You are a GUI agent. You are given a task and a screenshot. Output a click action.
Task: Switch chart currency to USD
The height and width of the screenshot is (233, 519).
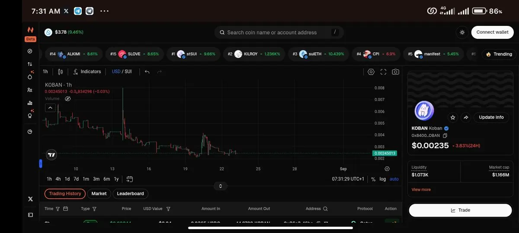click(116, 72)
